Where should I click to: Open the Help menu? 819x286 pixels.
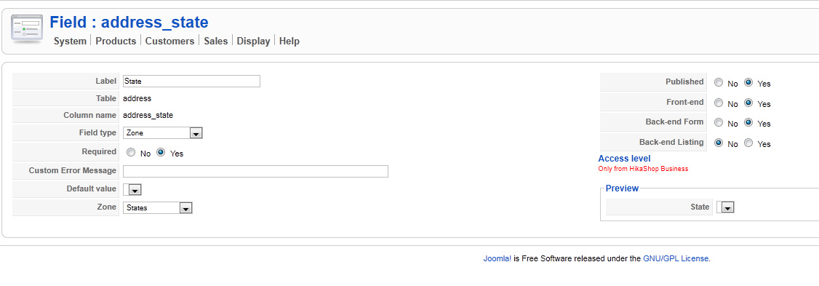click(289, 41)
